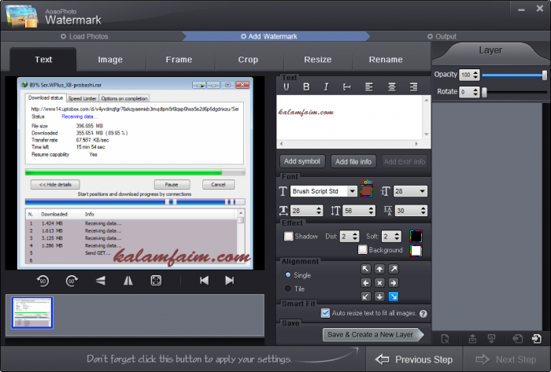
Task: Jump to the Output step
Action: point(442,36)
